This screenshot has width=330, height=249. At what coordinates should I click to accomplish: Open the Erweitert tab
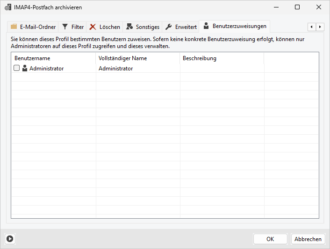point(186,27)
